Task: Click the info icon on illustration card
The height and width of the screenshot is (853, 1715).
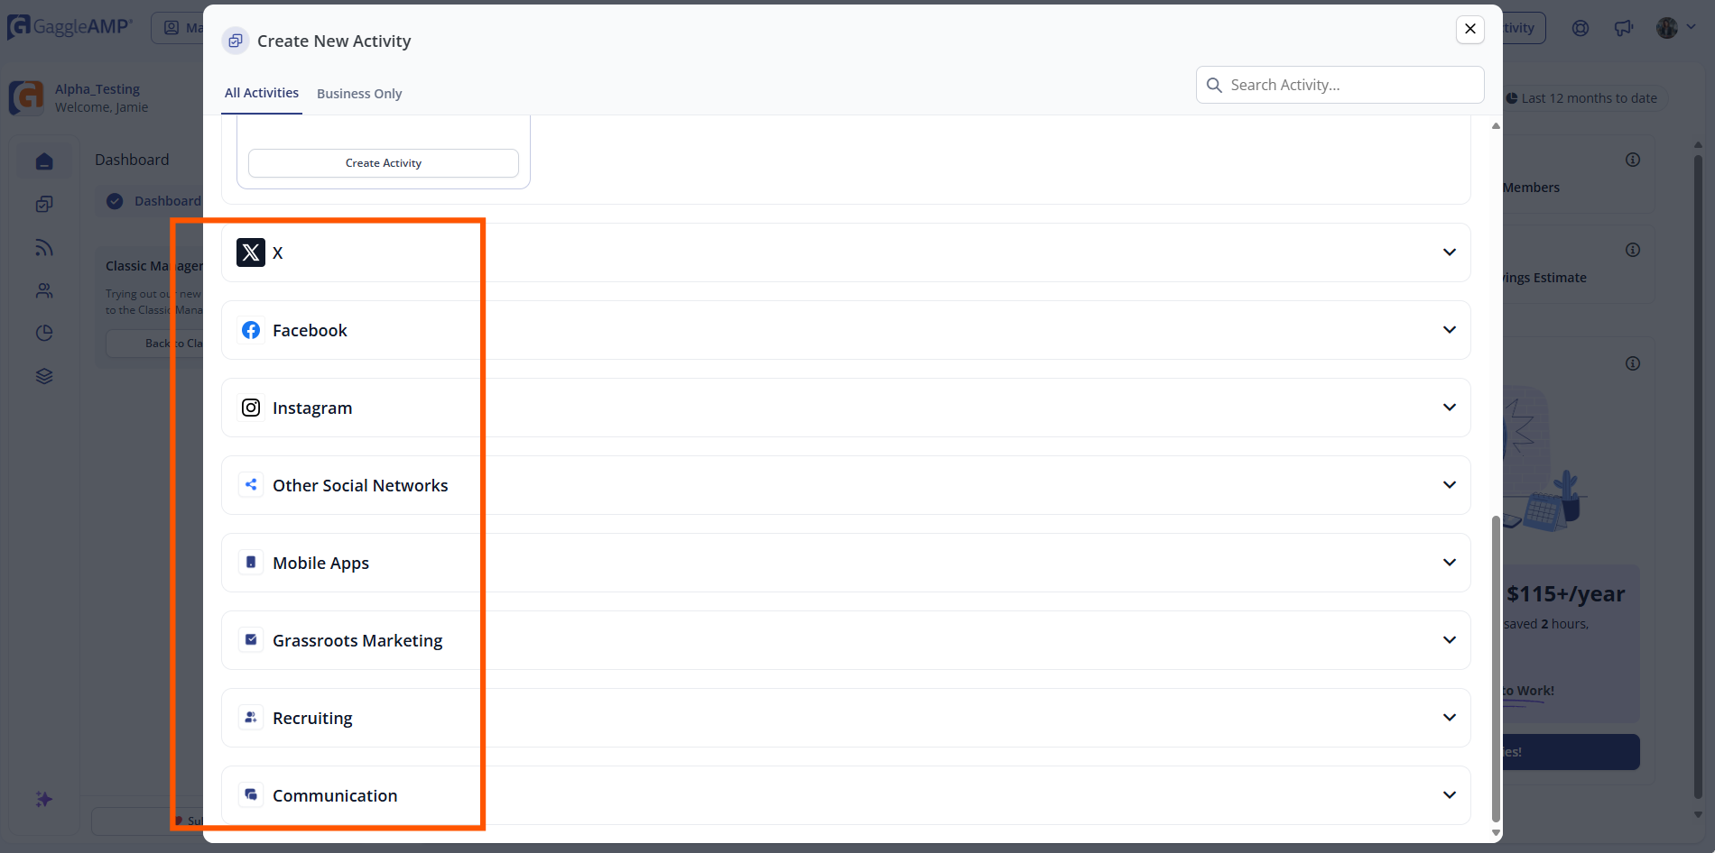Action: [x=1633, y=363]
